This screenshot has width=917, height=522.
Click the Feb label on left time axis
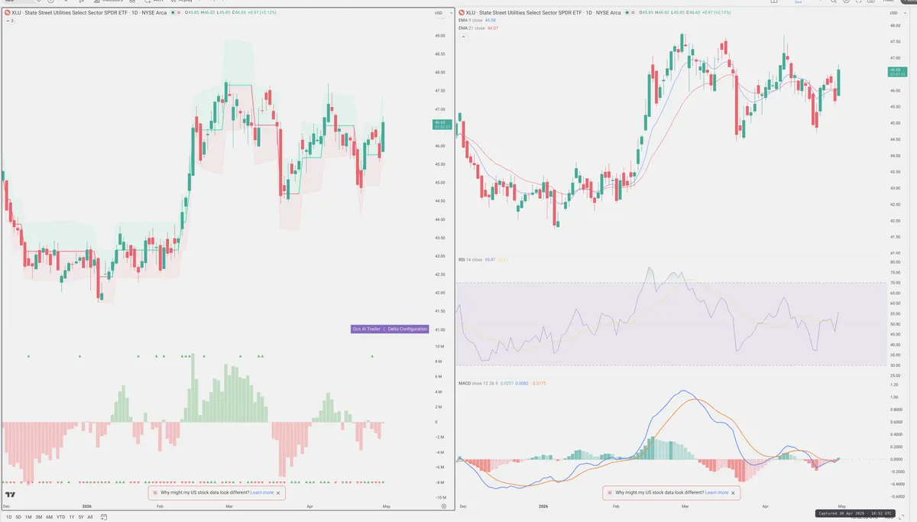(x=159, y=507)
